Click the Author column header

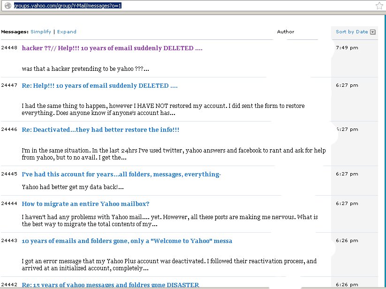point(286,32)
